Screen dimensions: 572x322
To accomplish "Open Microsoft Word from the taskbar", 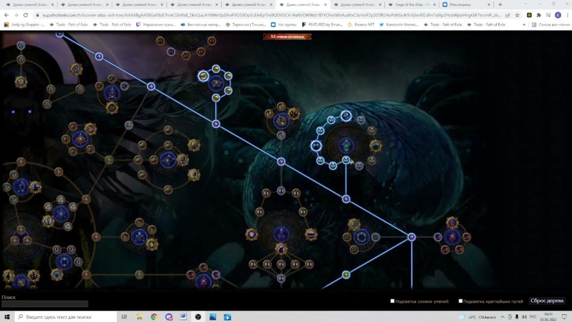I will click(183, 317).
